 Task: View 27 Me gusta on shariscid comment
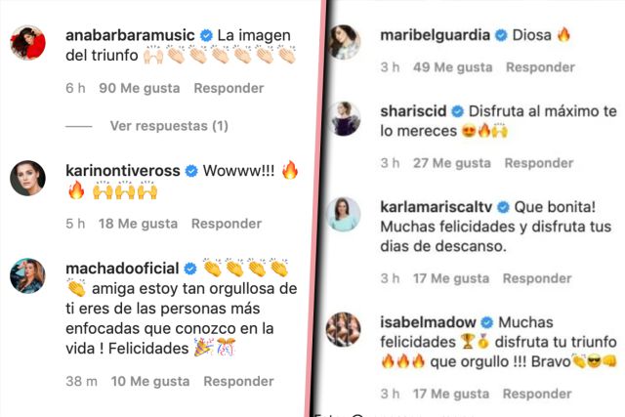452,163
